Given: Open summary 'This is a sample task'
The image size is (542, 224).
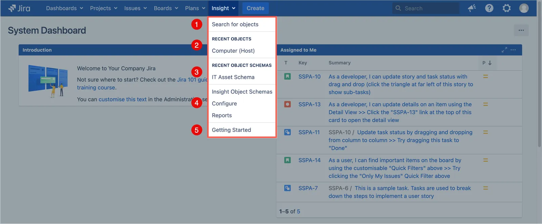Looking at the screenshot, I should click(400, 192).
